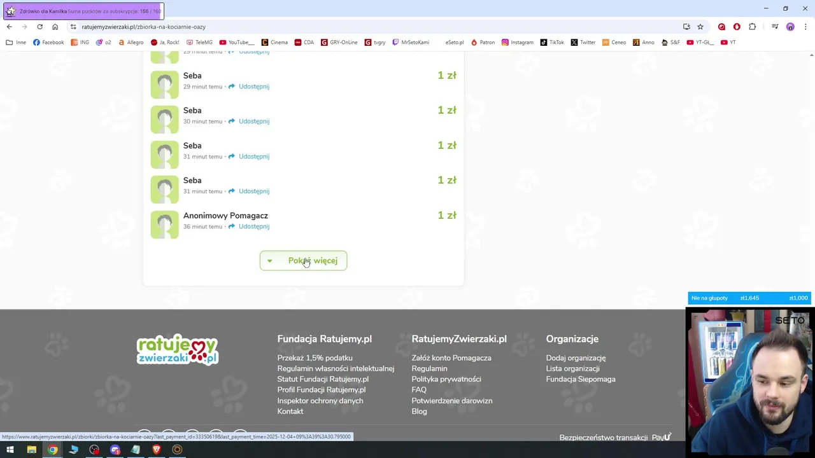Open the Fundacja Siepomaga link
This screenshot has height=458, width=815.
(581, 379)
